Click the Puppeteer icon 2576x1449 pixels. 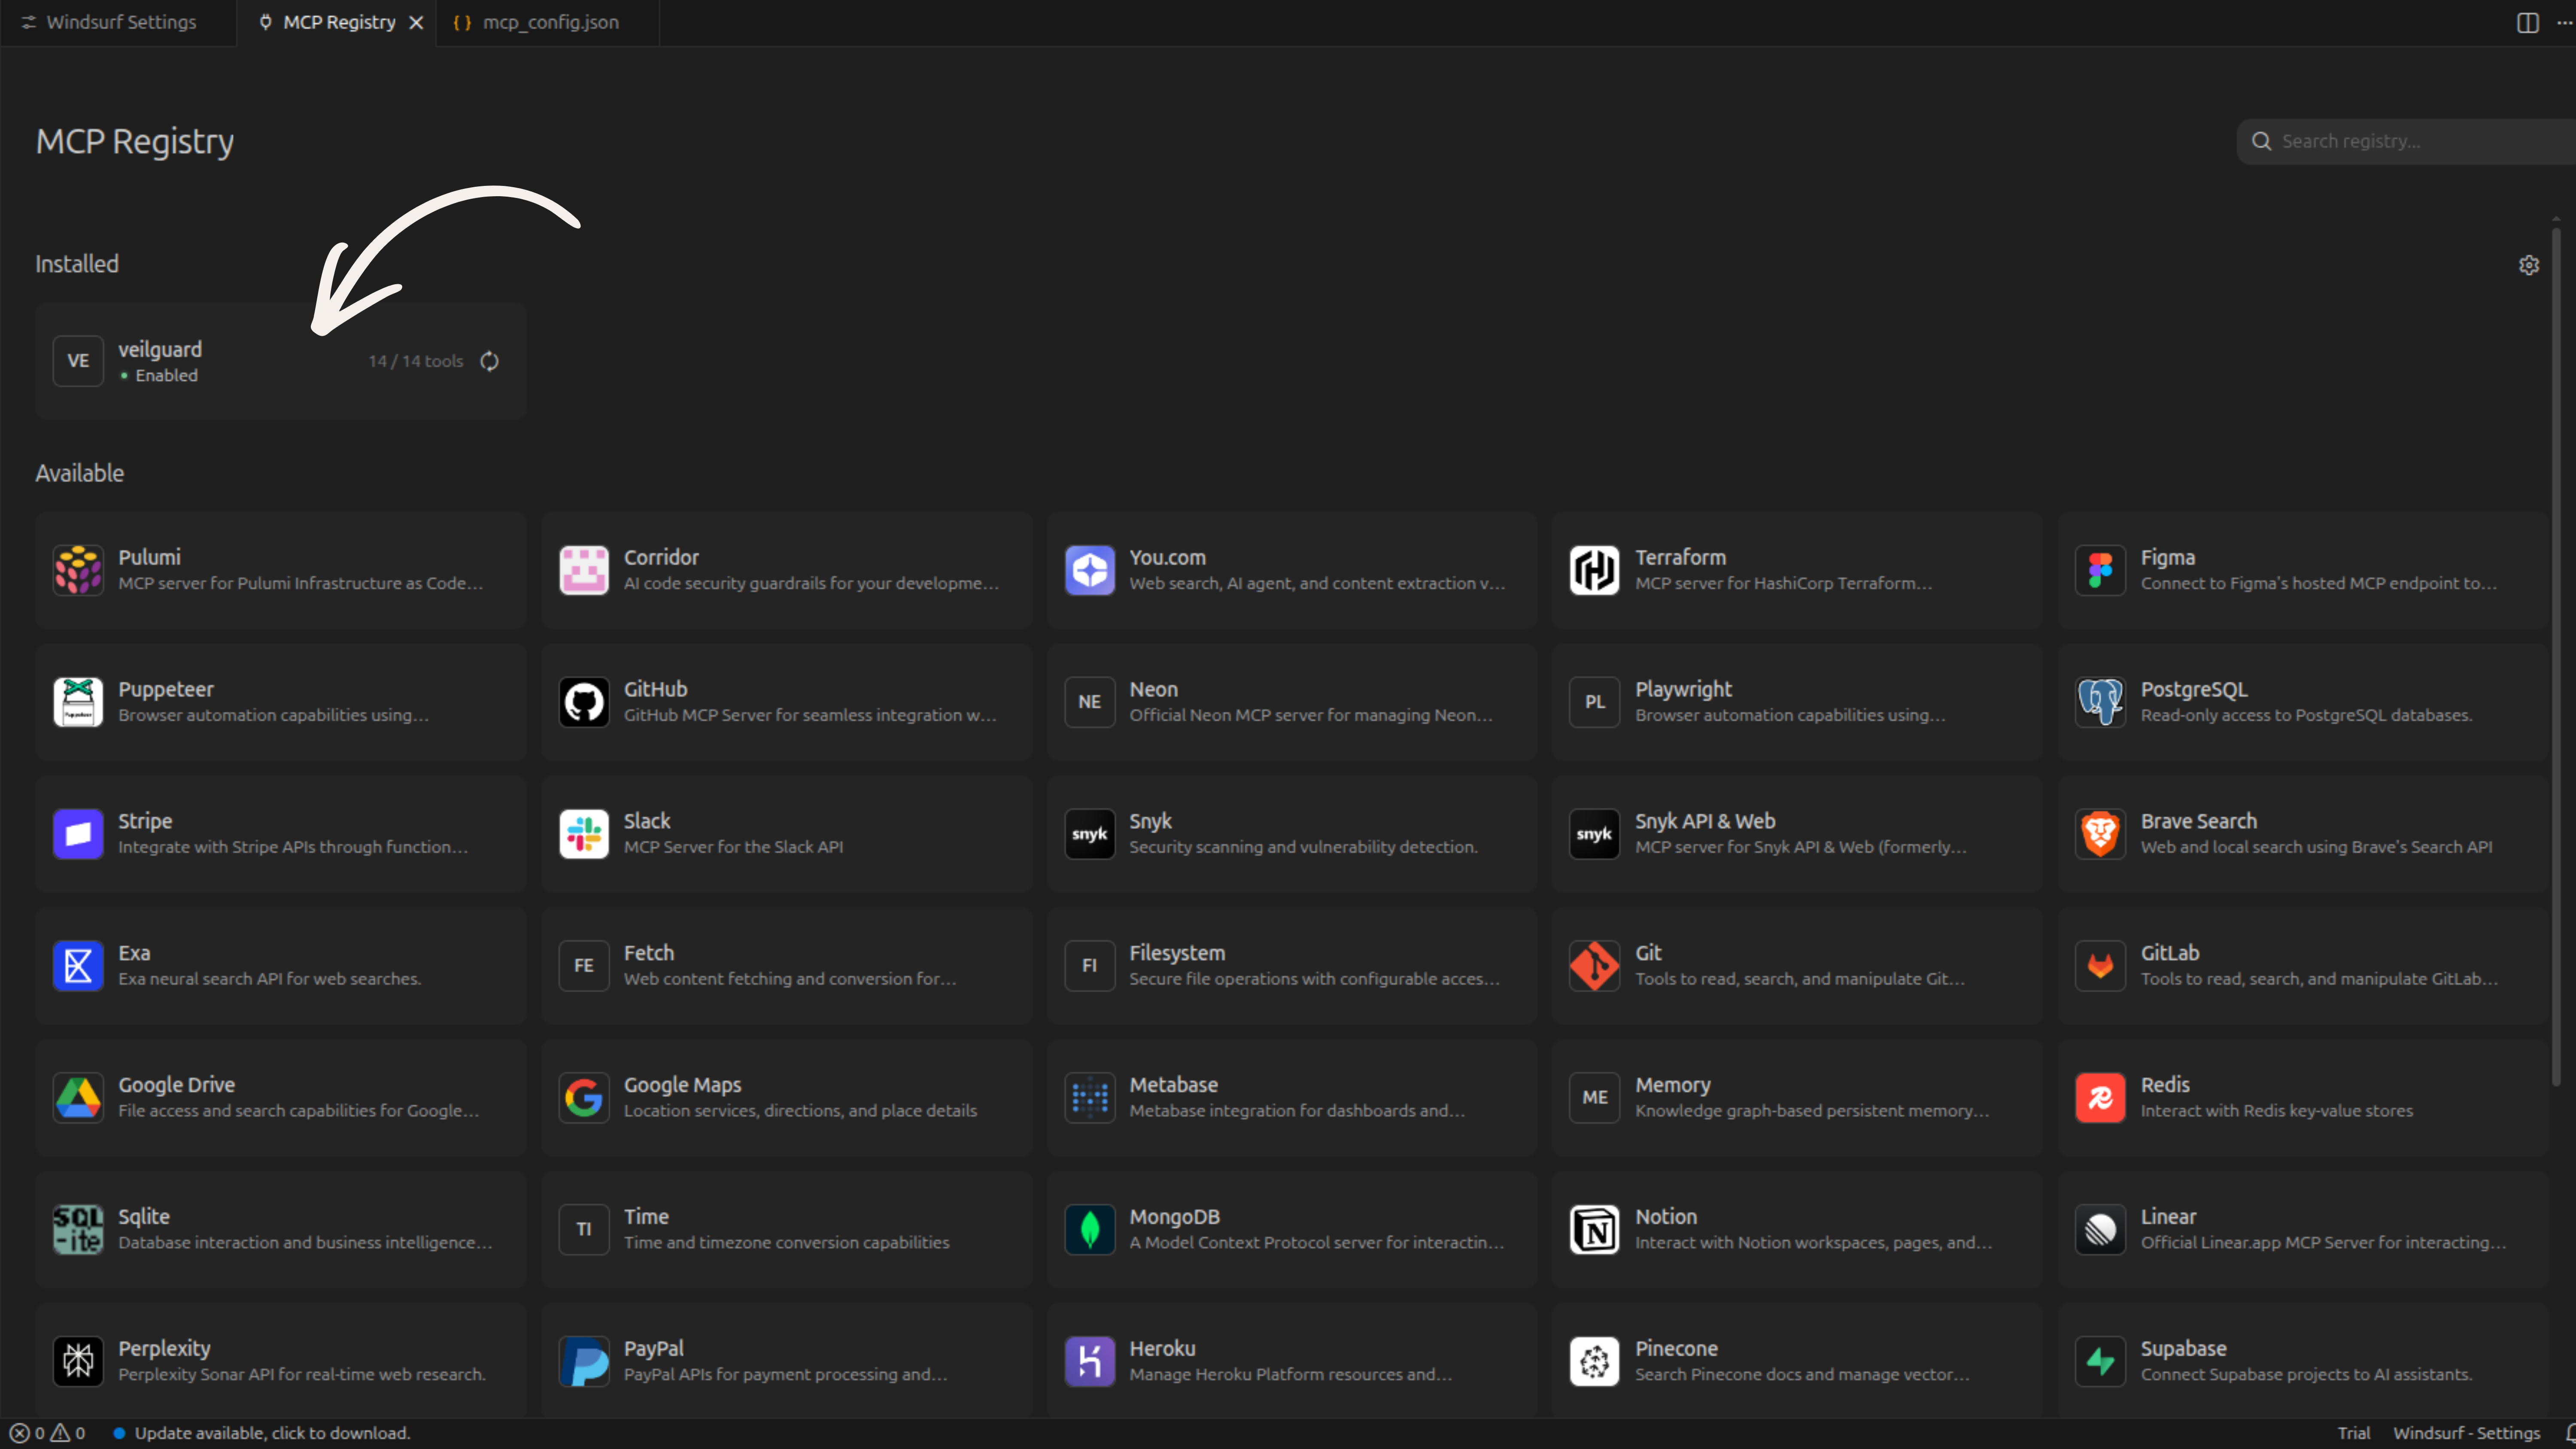[x=78, y=702]
